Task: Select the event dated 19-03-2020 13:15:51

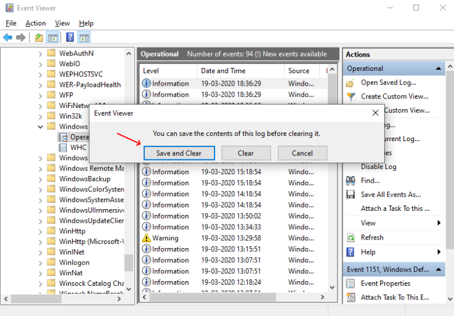Action: tap(234, 249)
